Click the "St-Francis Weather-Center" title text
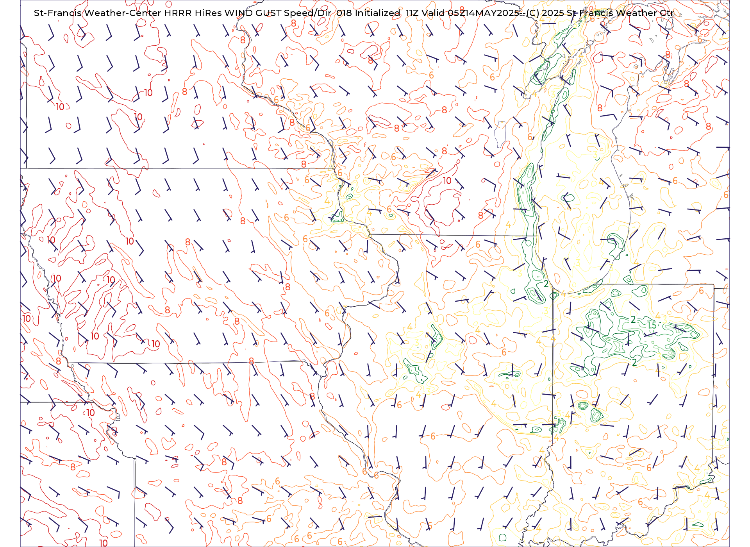 coord(98,13)
